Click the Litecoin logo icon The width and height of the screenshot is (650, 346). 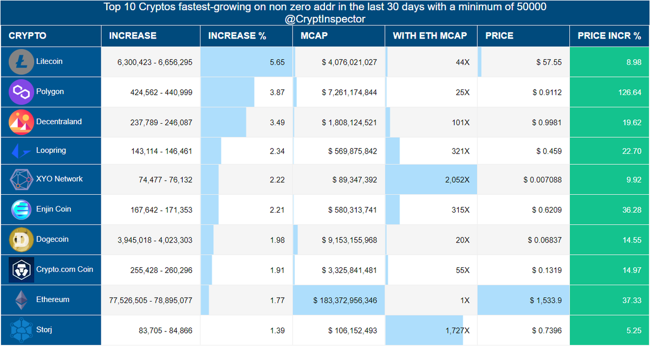22,62
